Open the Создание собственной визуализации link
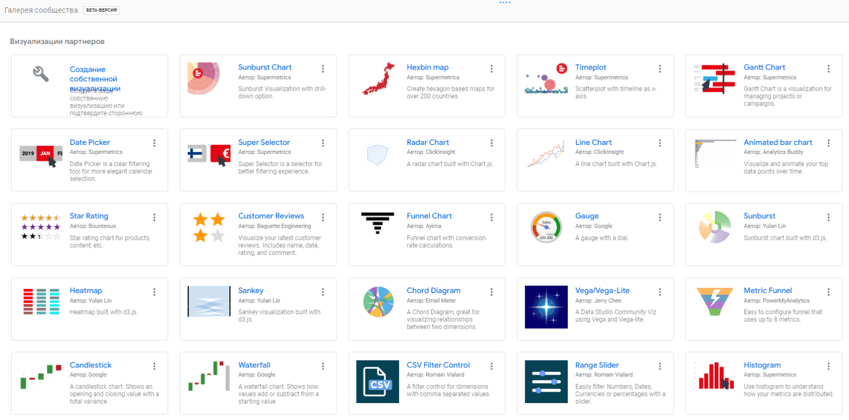 pyautogui.click(x=95, y=79)
